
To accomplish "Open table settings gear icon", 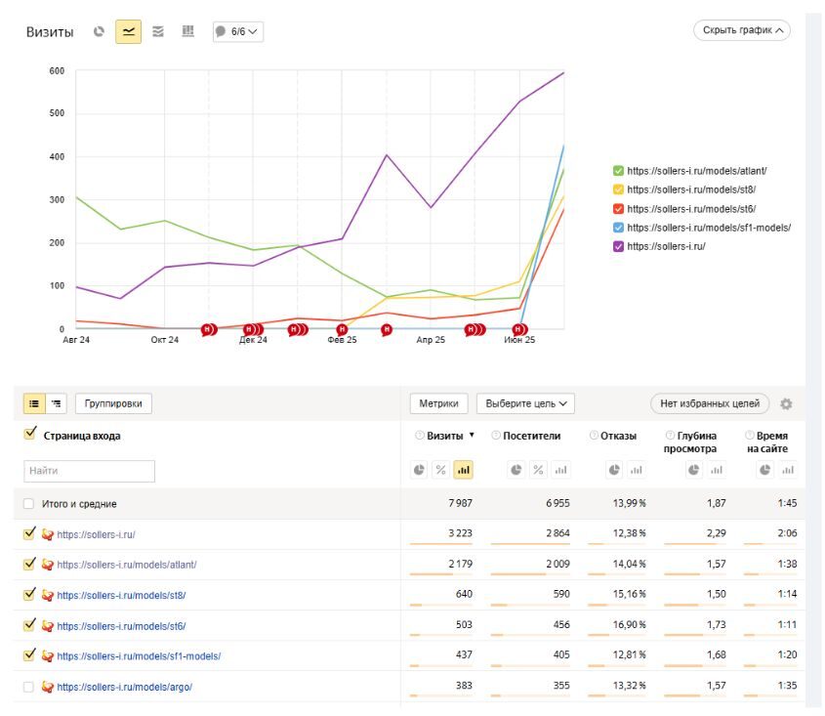I will (786, 403).
